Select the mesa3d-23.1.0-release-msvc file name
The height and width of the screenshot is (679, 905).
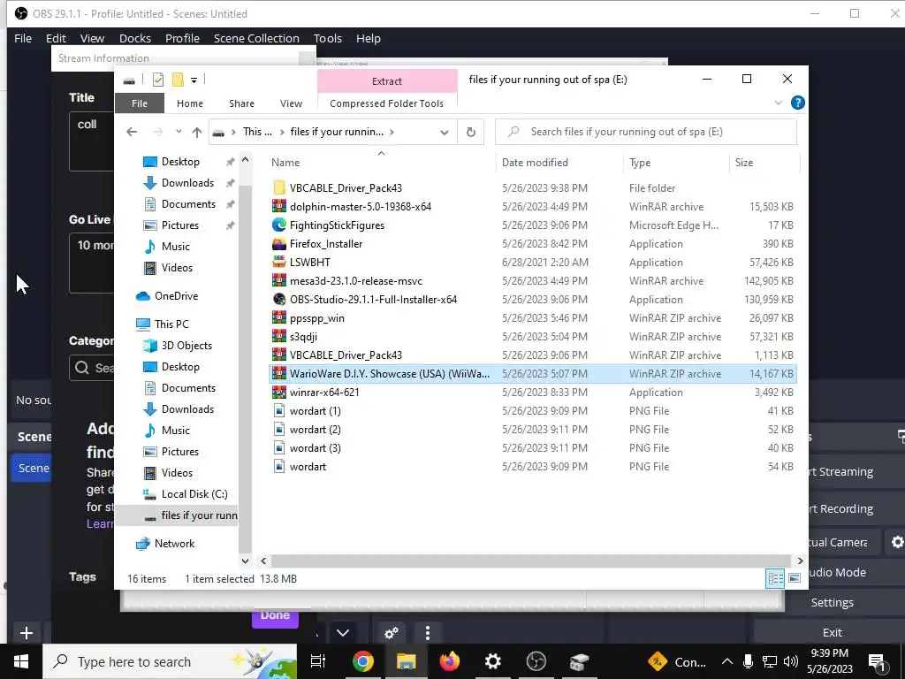[355, 280]
